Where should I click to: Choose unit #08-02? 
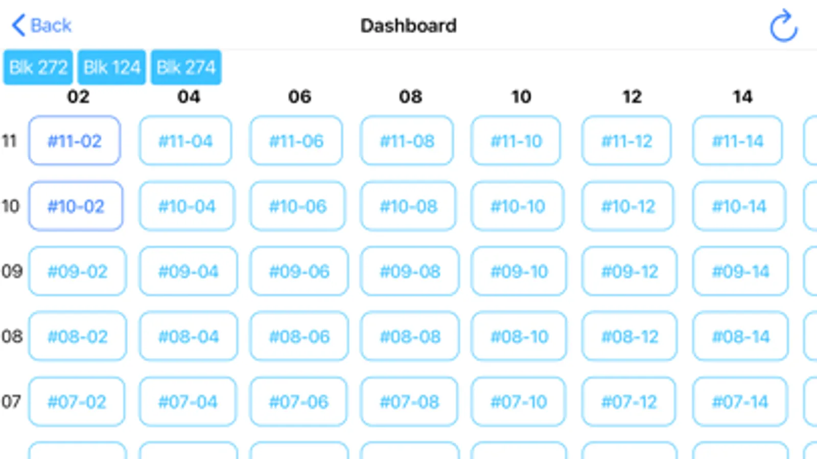77,337
